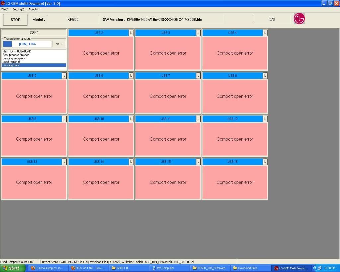
Task: Click 'Comport open error' in USB 14 panel
Action: coord(101,182)
